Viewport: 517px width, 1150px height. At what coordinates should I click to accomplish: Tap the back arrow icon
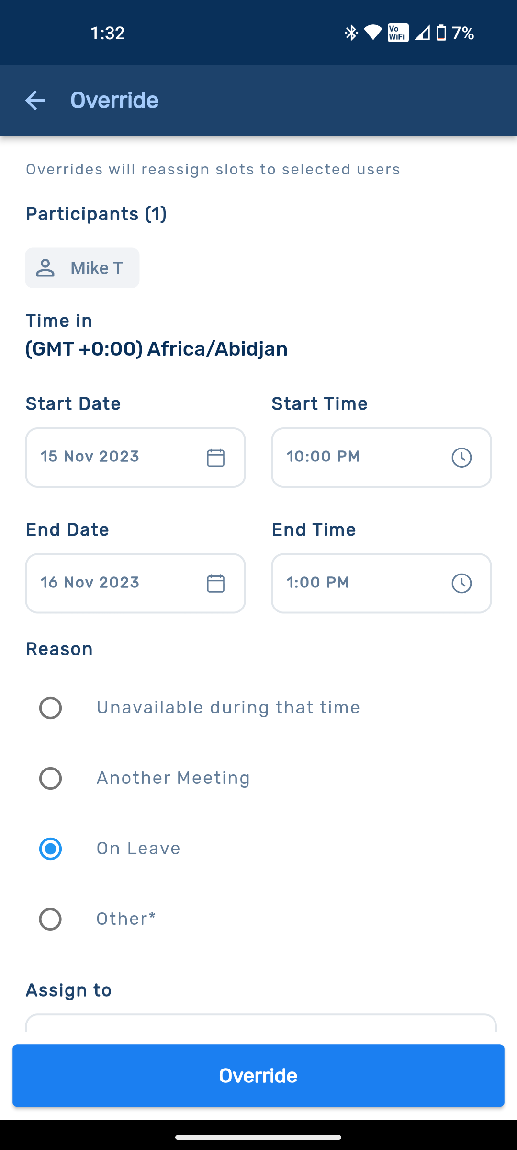pyautogui.click(x=35, y=101)
